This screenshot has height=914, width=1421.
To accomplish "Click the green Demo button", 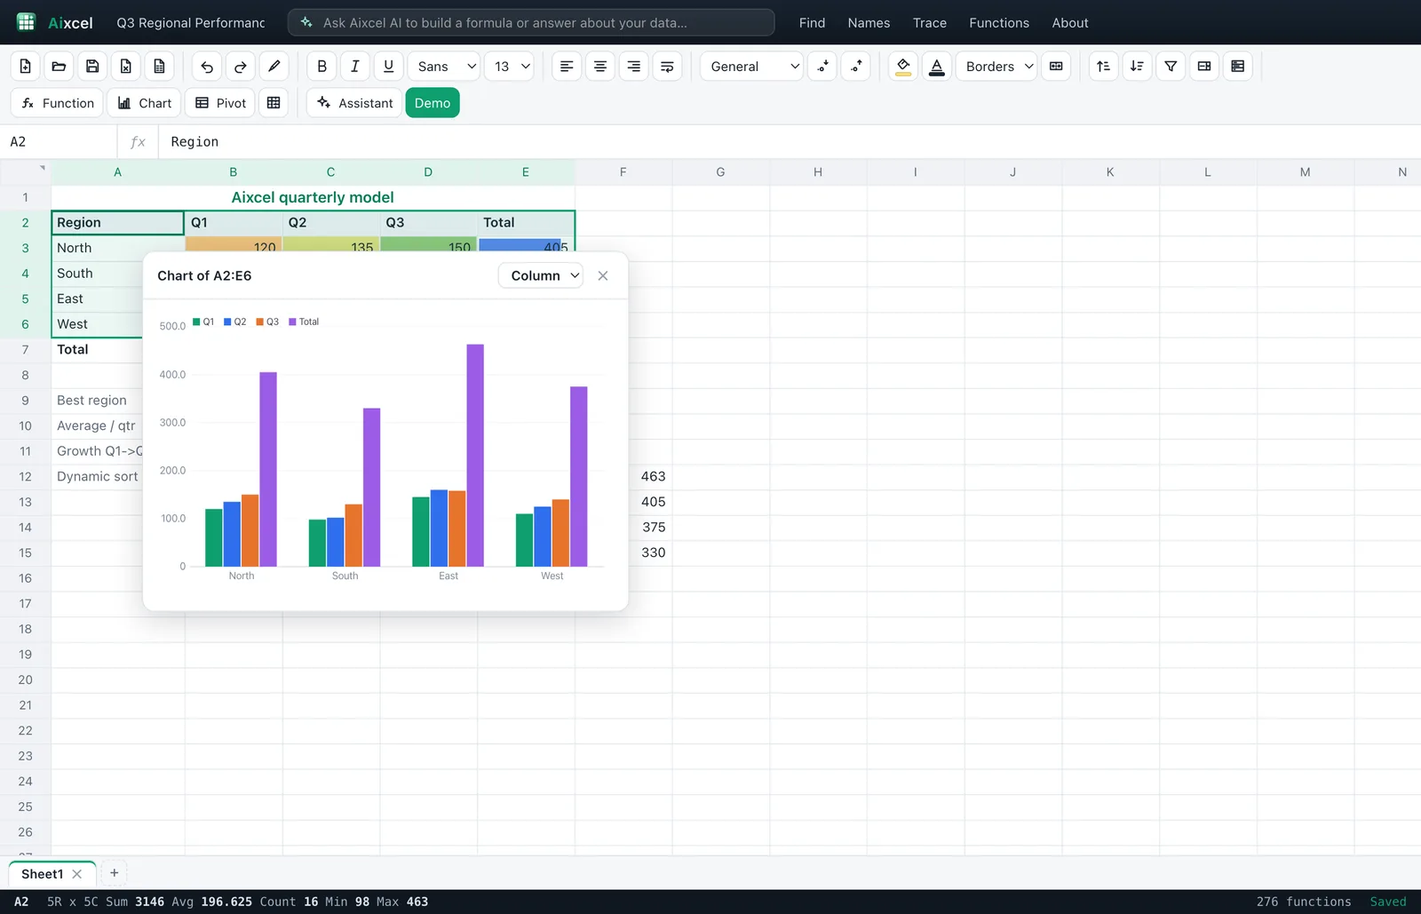I will coord(433,103).
